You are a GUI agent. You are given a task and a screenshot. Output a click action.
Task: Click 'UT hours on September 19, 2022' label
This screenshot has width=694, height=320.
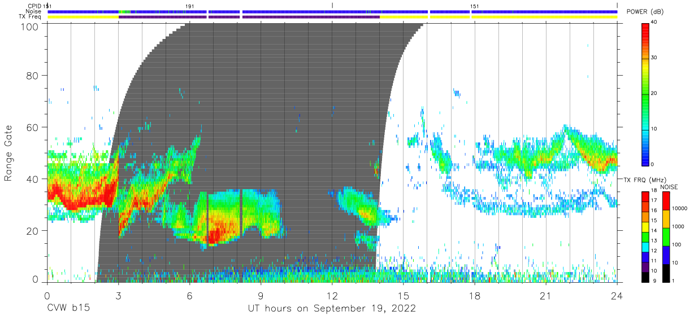tap(332, 309)
